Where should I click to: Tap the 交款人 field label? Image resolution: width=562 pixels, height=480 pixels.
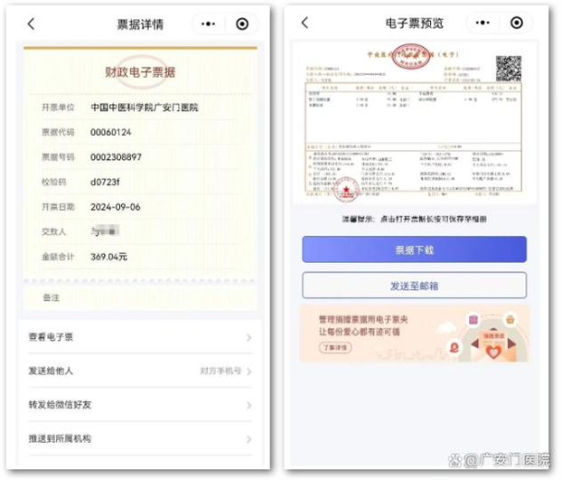click(54, 231)
